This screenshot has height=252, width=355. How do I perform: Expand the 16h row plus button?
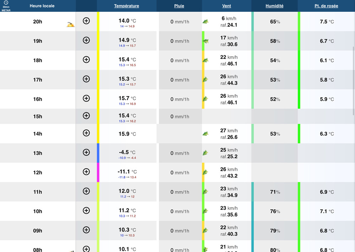tap(86, 98)
